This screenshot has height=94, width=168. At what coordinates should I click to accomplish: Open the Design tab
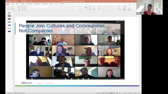point(23,4)
